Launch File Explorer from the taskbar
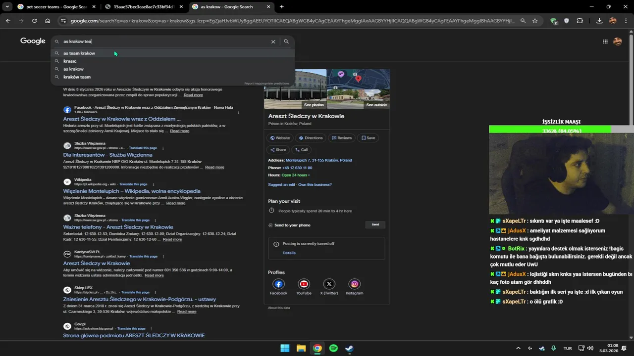 (x=301, y=348)
